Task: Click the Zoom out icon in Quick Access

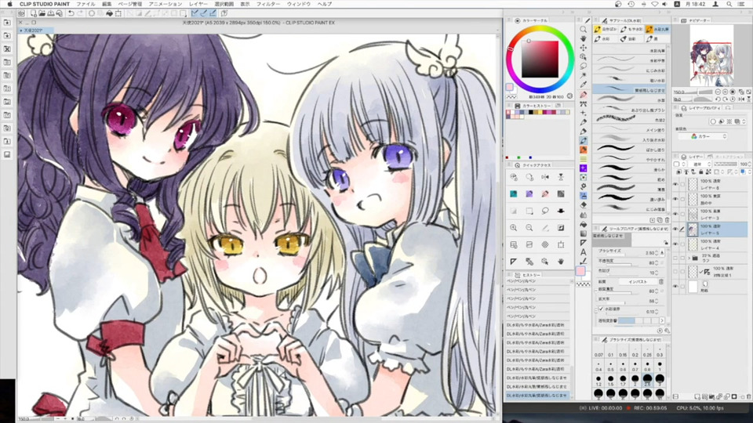Action: (529, 228)
